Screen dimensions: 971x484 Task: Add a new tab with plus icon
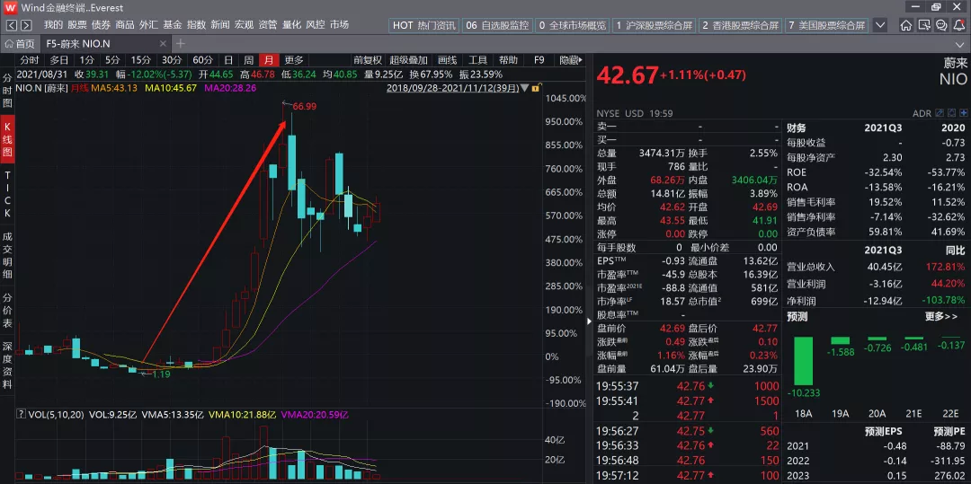[180, 43]
